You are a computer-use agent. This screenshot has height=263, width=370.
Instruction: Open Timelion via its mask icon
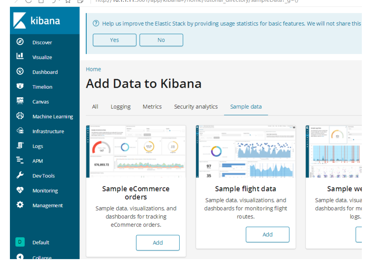coord(20,86)
